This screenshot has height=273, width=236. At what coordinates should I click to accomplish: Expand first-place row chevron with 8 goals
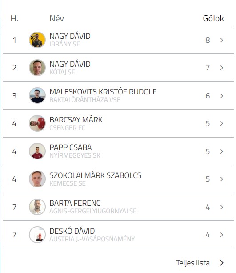tap(222, 40)
